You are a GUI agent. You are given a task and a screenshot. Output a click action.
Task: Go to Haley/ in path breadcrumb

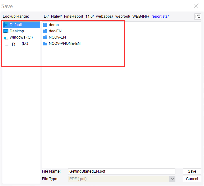(x=56, y=16)
